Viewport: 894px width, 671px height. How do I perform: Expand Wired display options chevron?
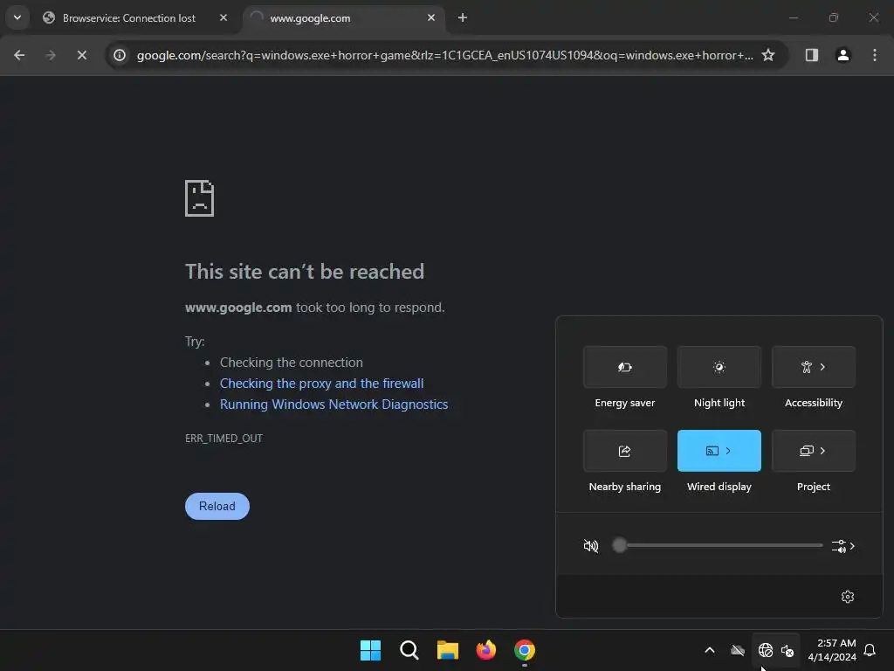[729, 451]
